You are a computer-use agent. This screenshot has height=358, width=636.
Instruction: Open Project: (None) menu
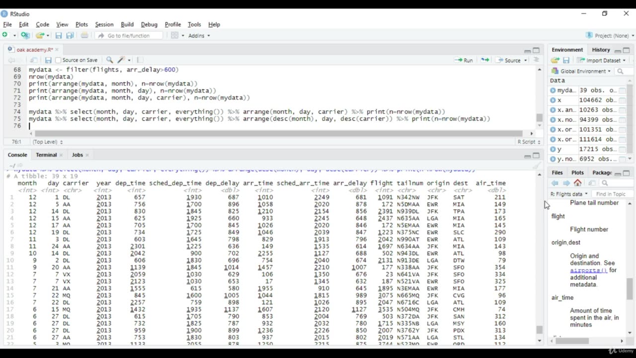[x=610, y=35]
